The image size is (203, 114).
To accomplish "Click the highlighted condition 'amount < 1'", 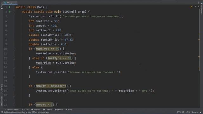I will point(44,105).
